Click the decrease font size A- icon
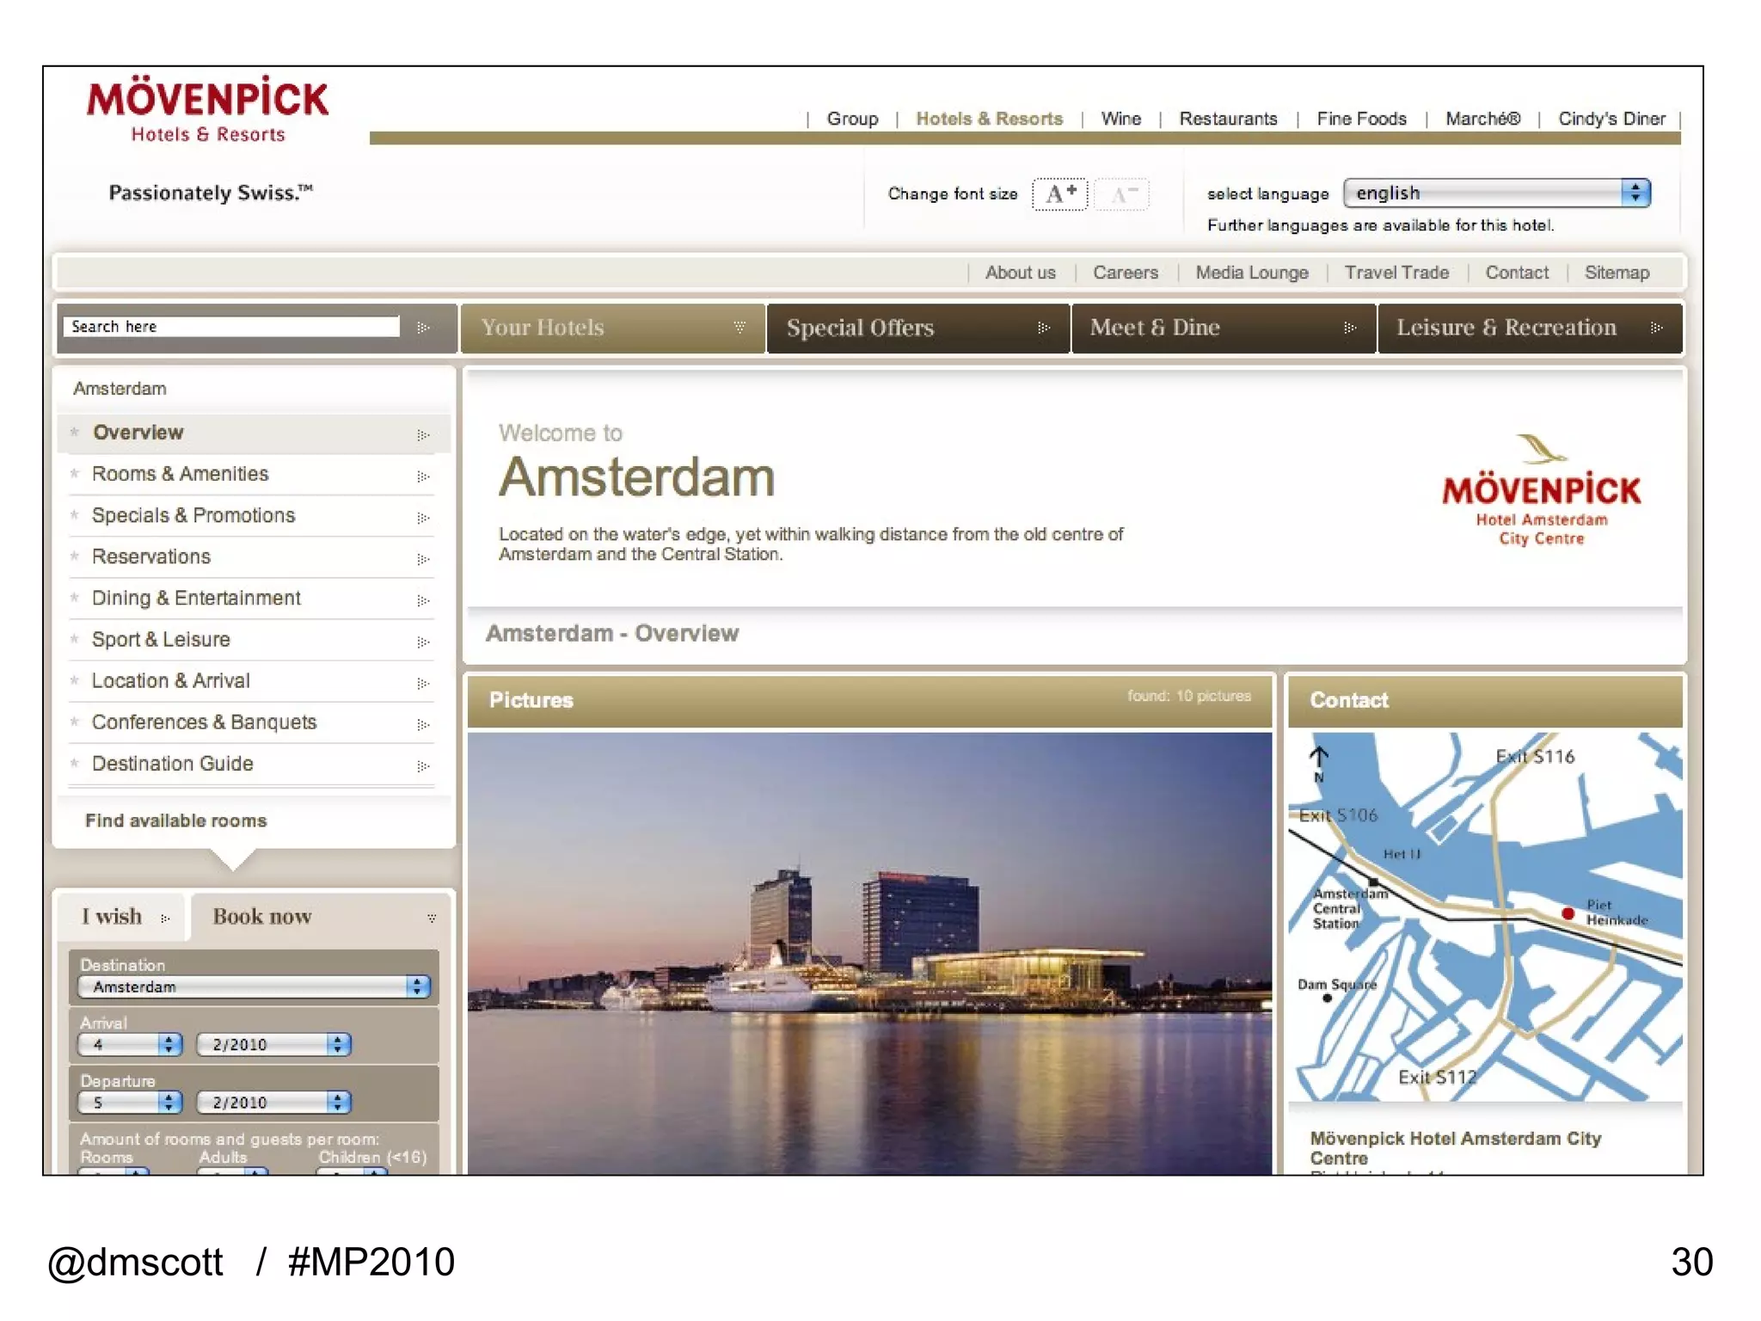The image size is (1761, 1321). [x=1122, y=194]
